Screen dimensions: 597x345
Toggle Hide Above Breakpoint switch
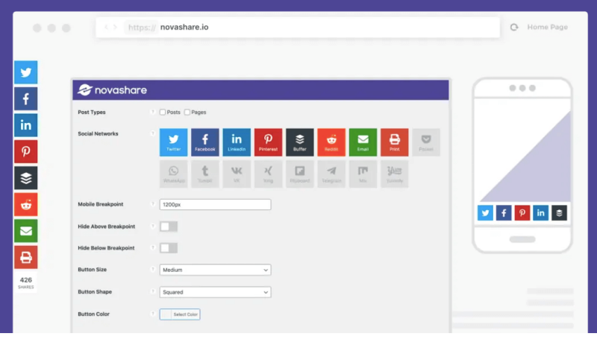point(169,227)
